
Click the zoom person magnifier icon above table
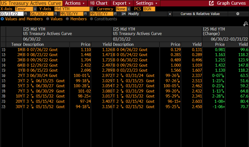[x=246, y=24]
